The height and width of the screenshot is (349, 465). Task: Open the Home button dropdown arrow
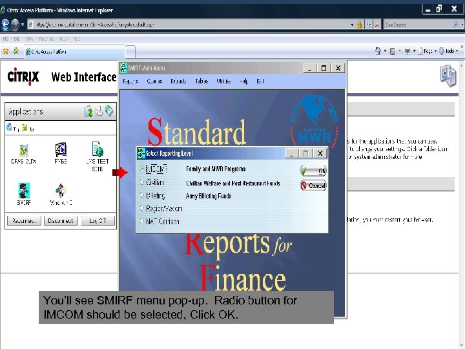[385, 51]
